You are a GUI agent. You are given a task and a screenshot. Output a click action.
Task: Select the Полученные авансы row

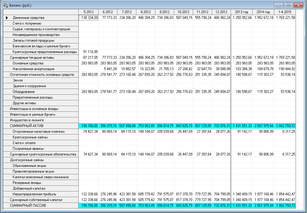click(41, 149)
